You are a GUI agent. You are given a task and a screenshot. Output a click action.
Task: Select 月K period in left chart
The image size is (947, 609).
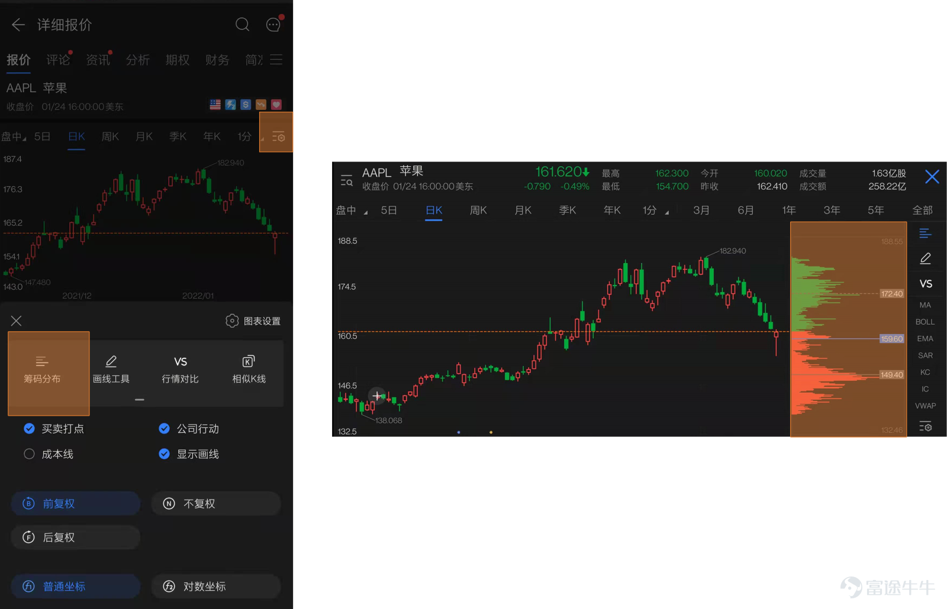click(144, 137)
